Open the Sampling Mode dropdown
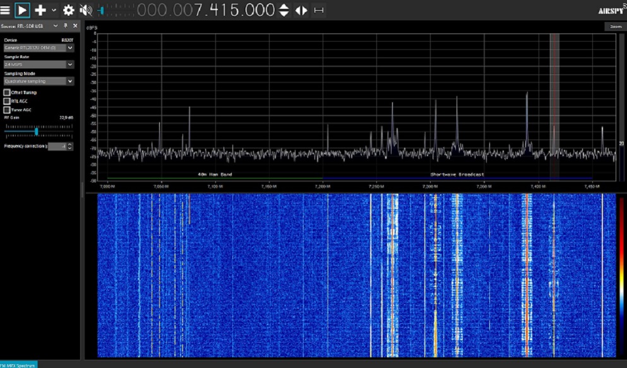This screenshot has width=627, height=368. coord(70,81)
